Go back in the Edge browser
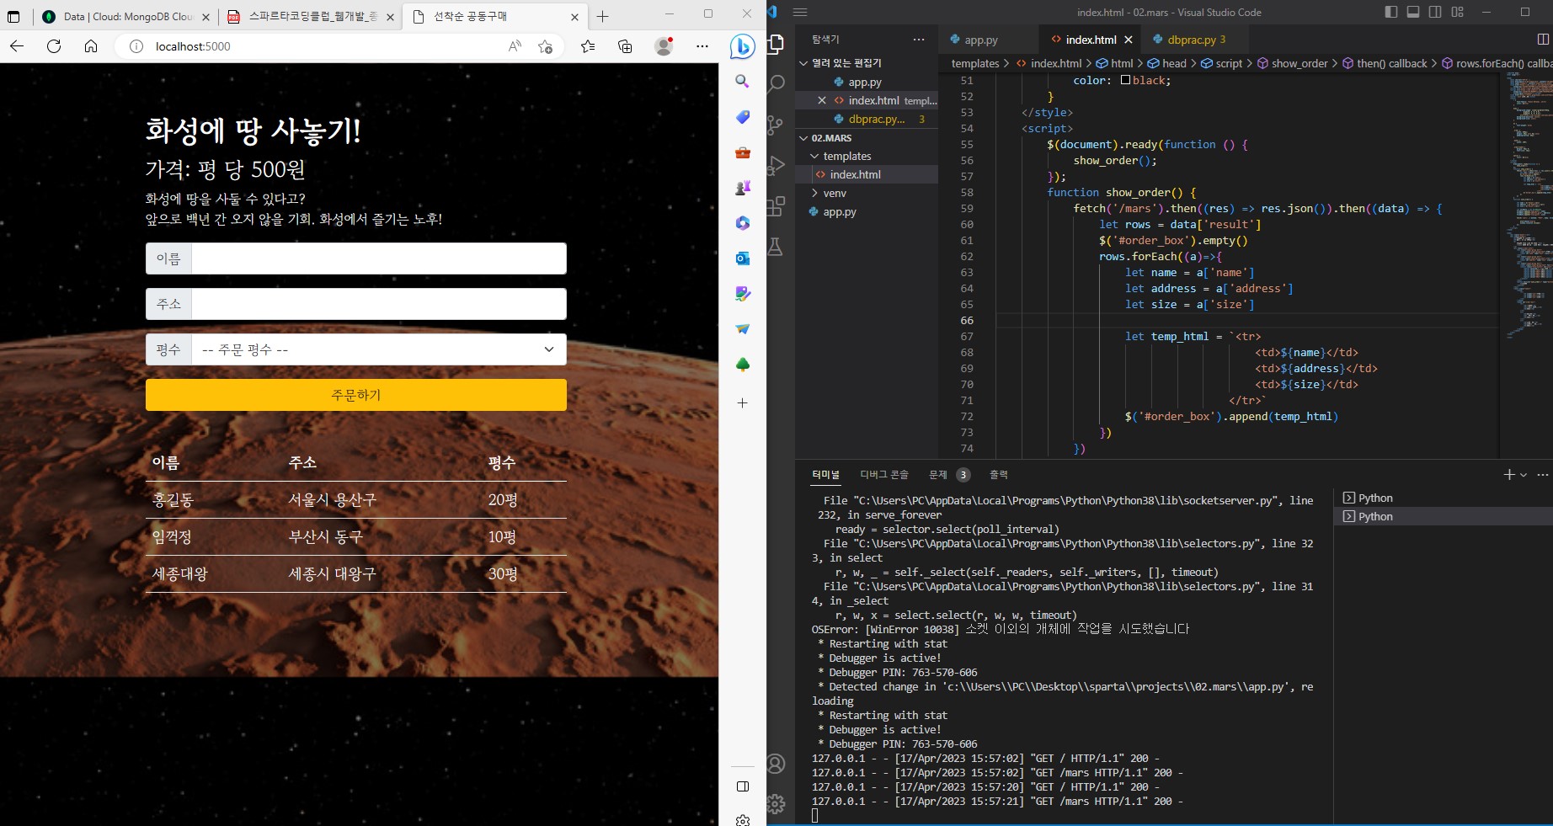The width and height of the screenshot is (1553, 826). pos(17,46)
